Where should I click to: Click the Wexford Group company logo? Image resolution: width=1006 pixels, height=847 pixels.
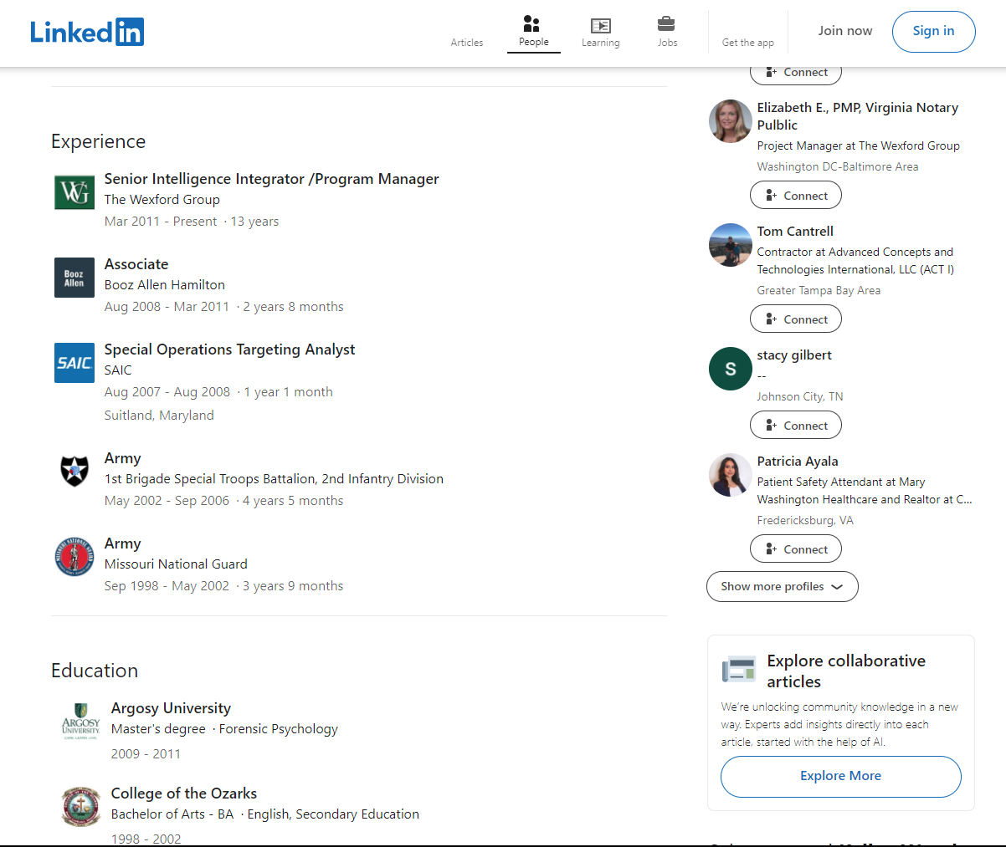click(74, 192)
